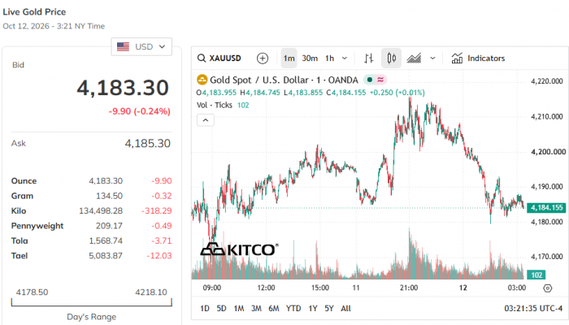Toggle the pink data mode indicator badge
The image size is (569, 325).
[380, 80]
